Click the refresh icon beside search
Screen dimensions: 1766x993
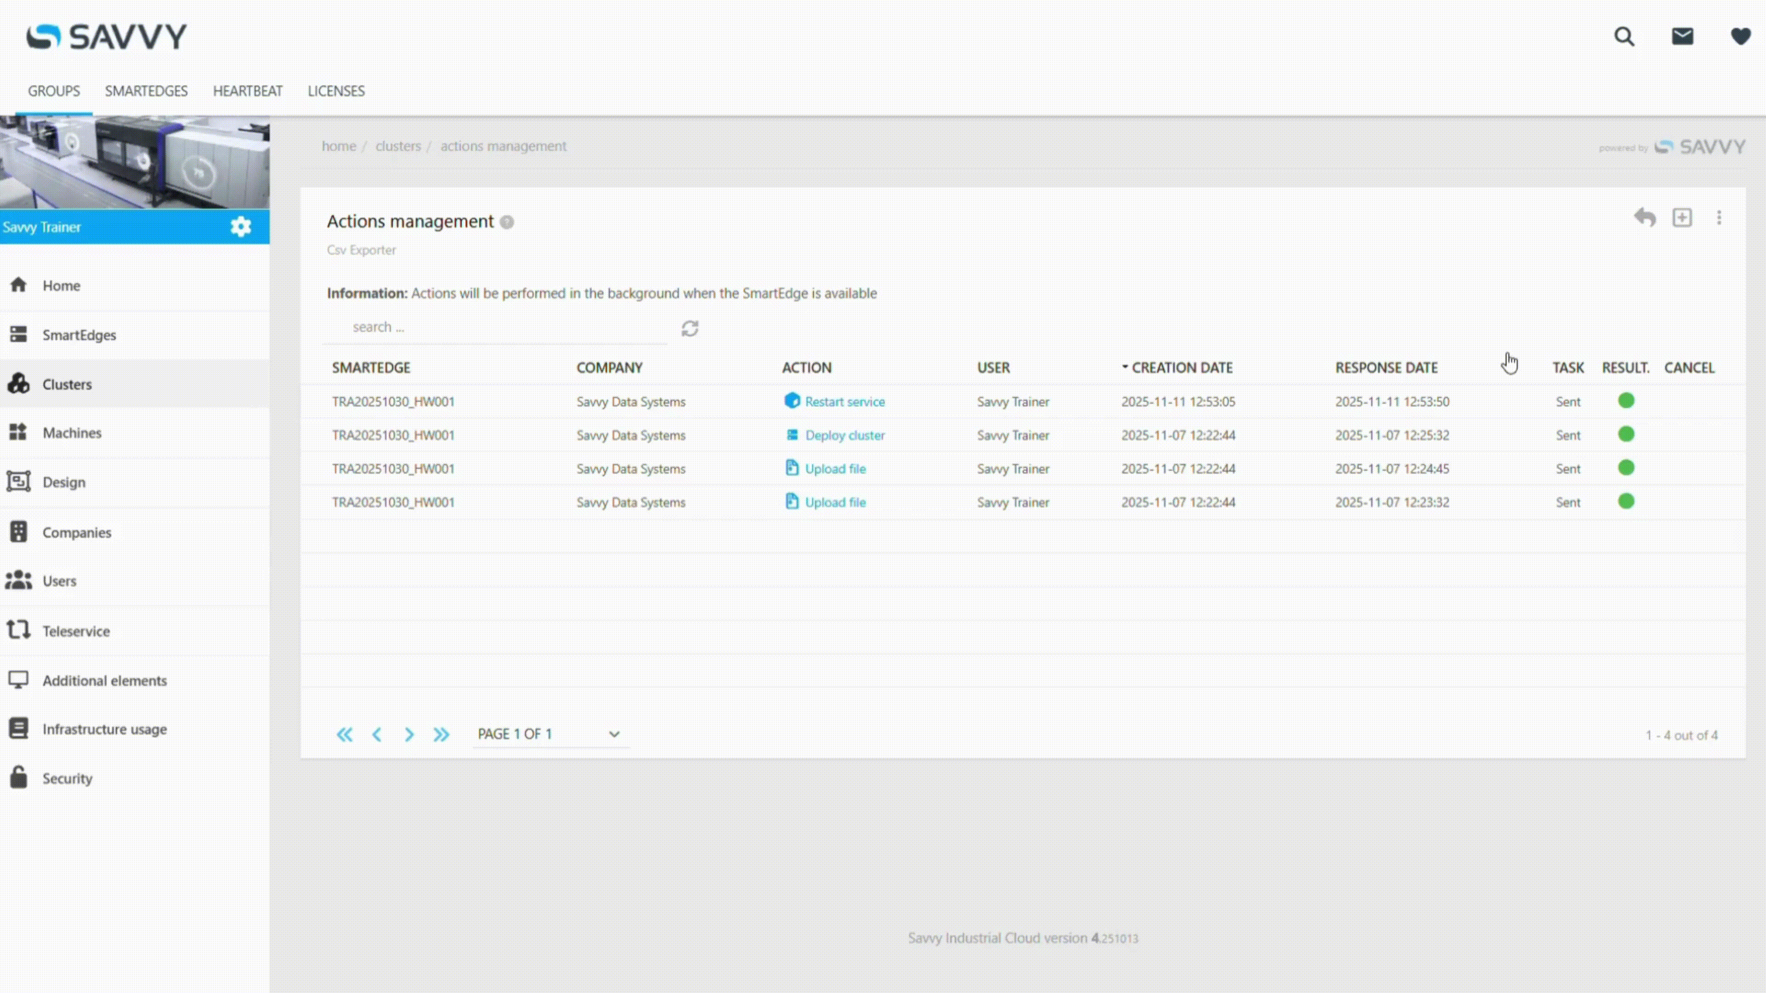tap(690, 328)
